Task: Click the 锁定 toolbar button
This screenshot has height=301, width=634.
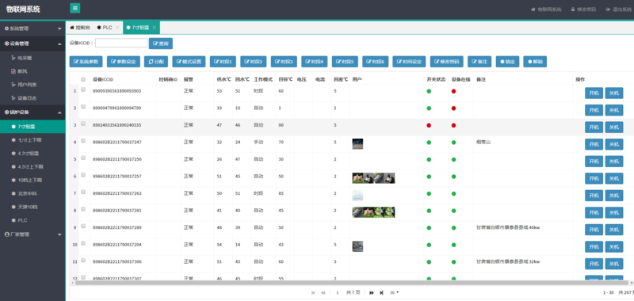Action: 507,62
